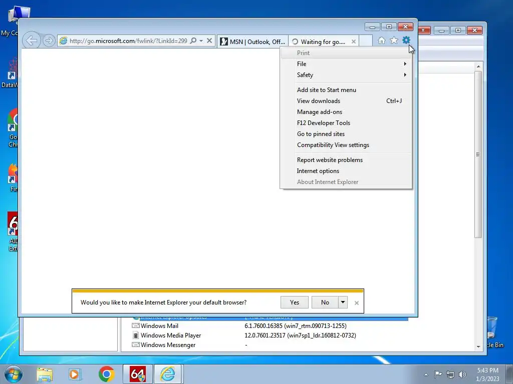Click the Internet Explorer forward arrow button
This screenshot has height=384, width=513.
(49, 41)
